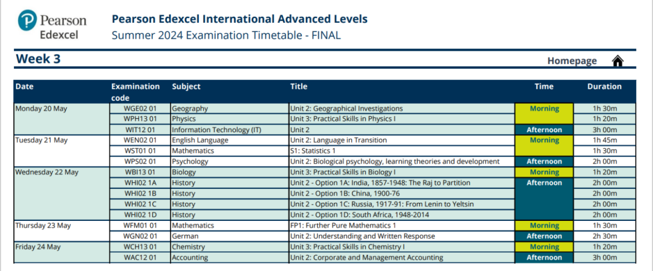Click the Information Technology (IT) subject cell
This screenshot has height=271, width=653.
click(x=230, y=130)
